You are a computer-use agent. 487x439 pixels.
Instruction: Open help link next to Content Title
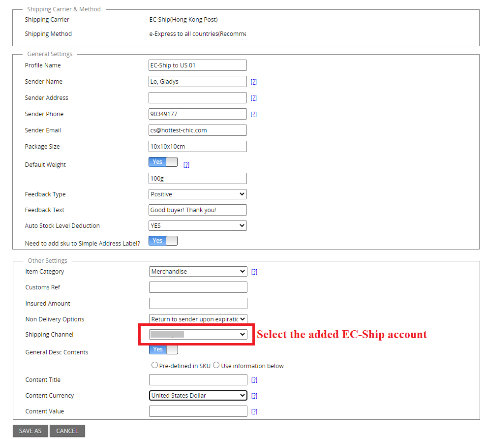(x=254, y=379)
